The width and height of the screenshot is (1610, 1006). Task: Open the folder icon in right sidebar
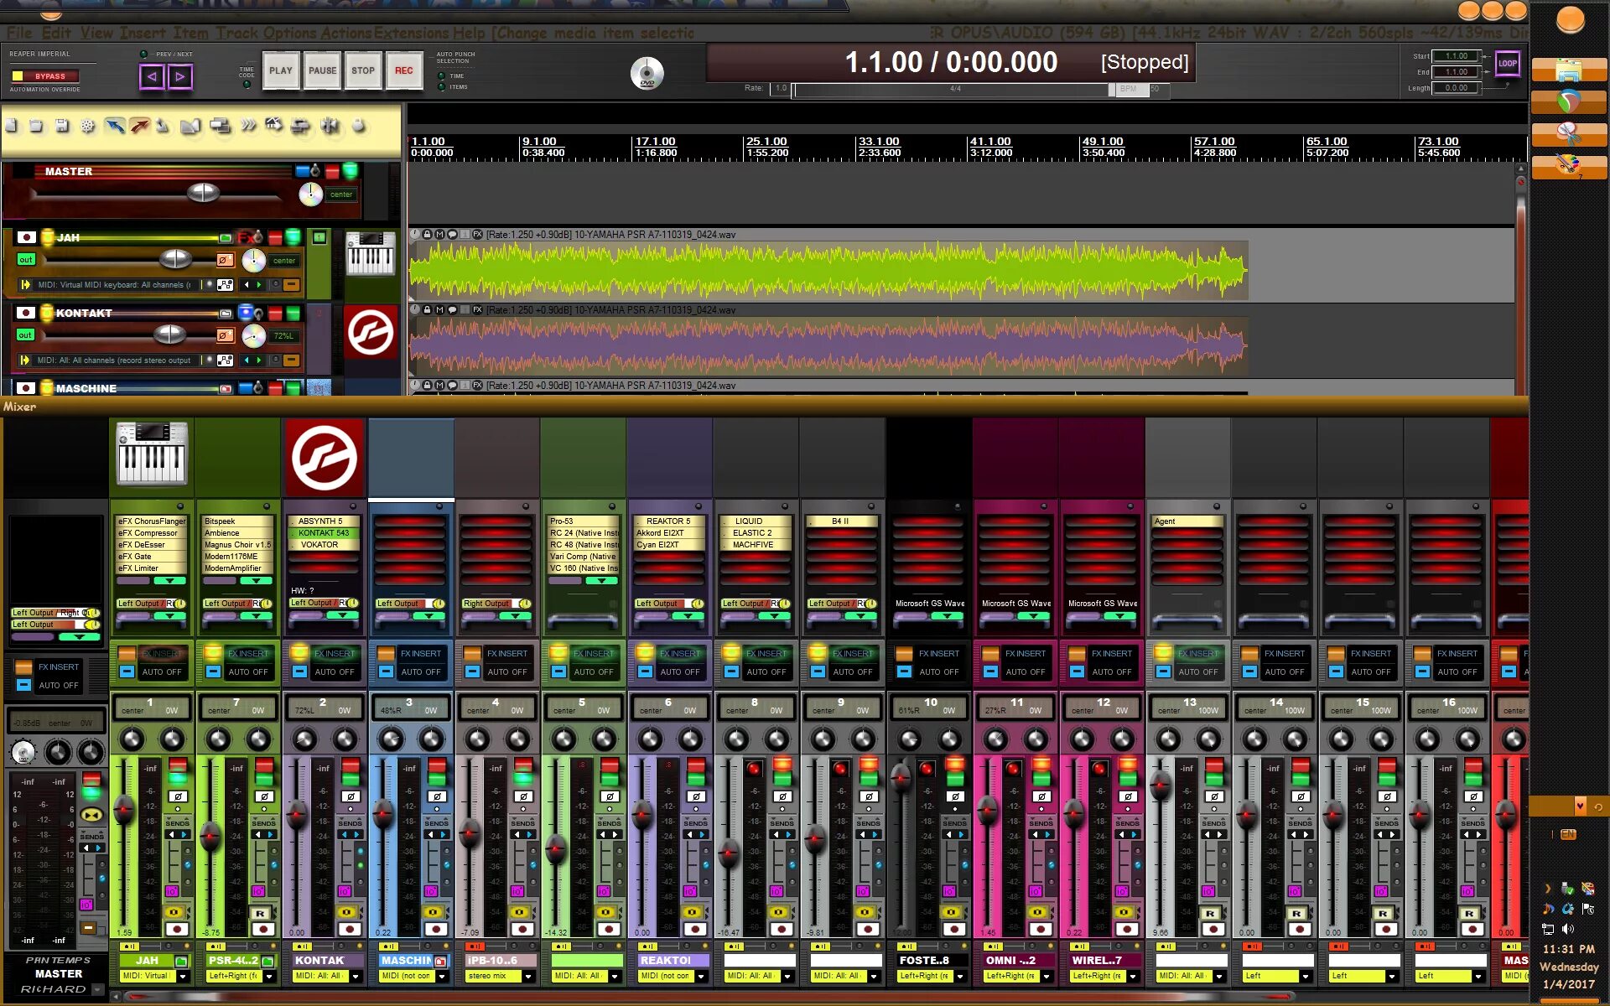click(x=1569, y=70)
